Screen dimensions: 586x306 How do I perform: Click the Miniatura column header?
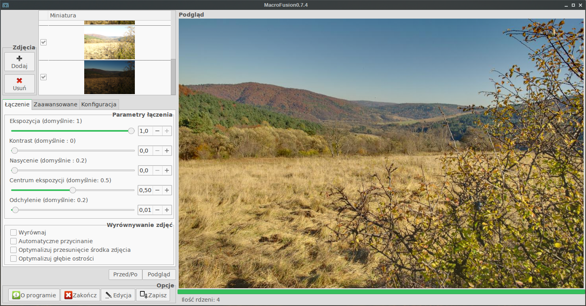[x=109, y=15]
